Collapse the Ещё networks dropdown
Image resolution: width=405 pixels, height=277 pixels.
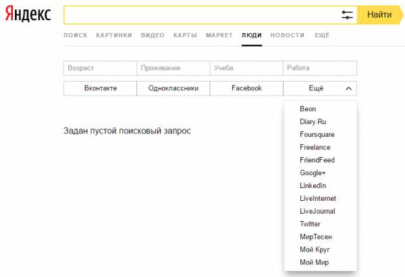(x=320, y=88)
